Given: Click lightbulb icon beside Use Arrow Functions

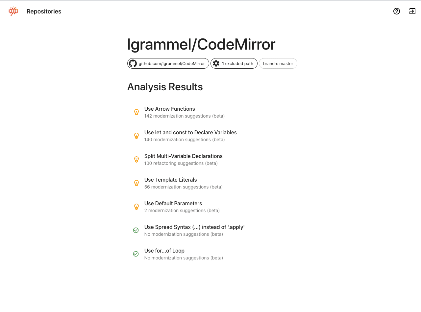Looking at the screenshot, I should (136, 112).
